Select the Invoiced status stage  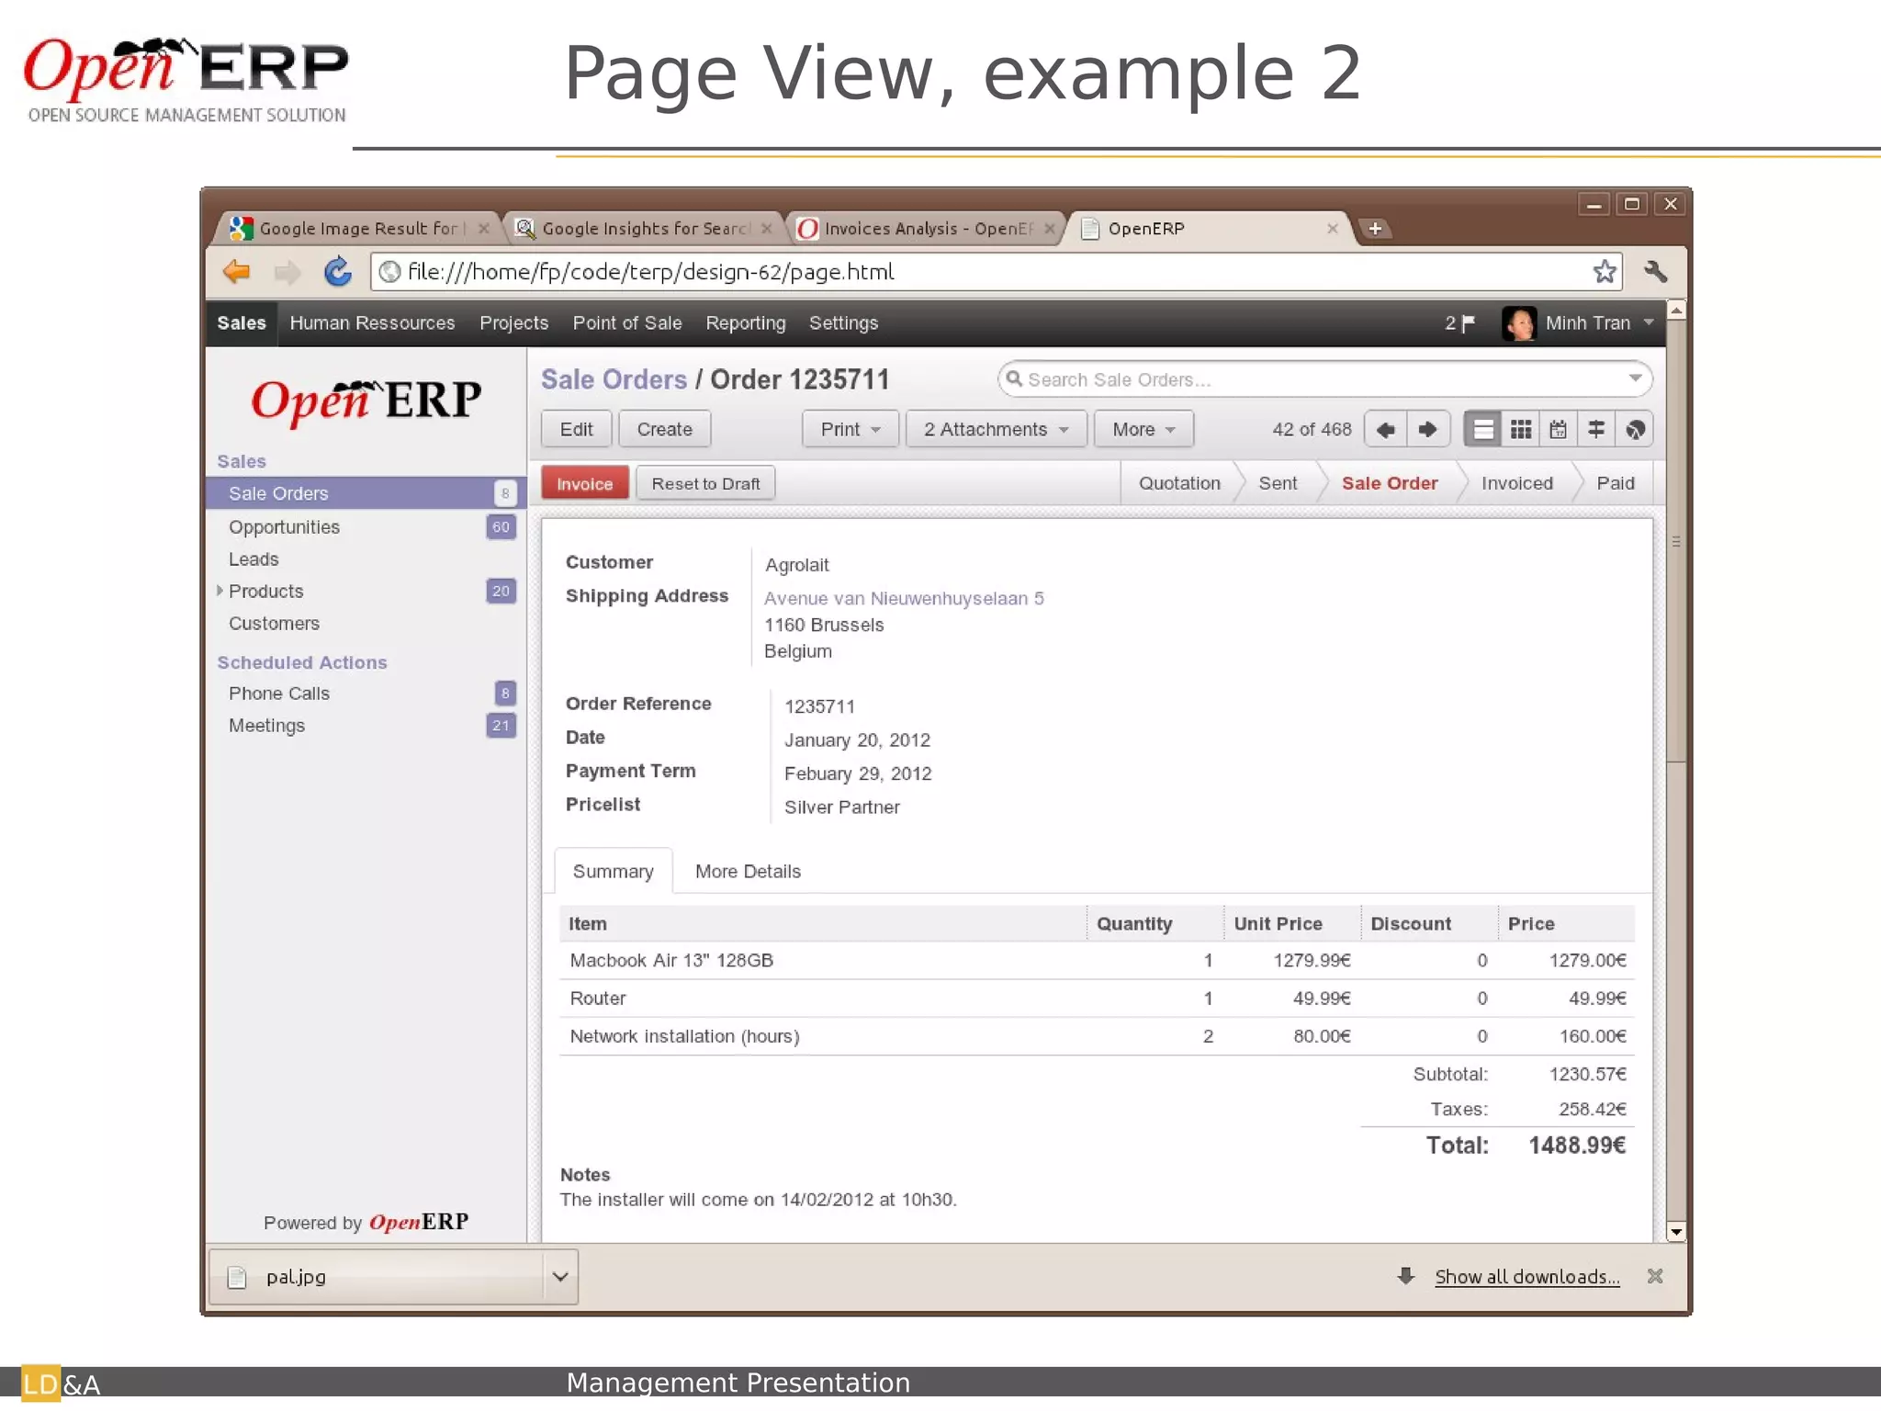coord(1516,483)
